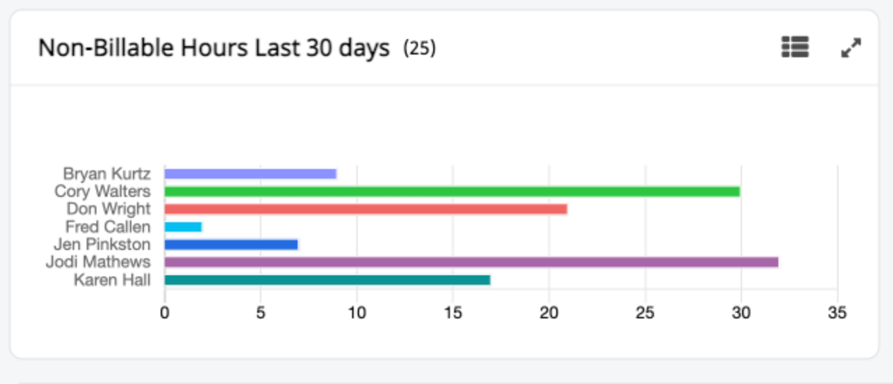
Task: Click the Bryan Kurtz axis label
Action: tap(106, 173)
